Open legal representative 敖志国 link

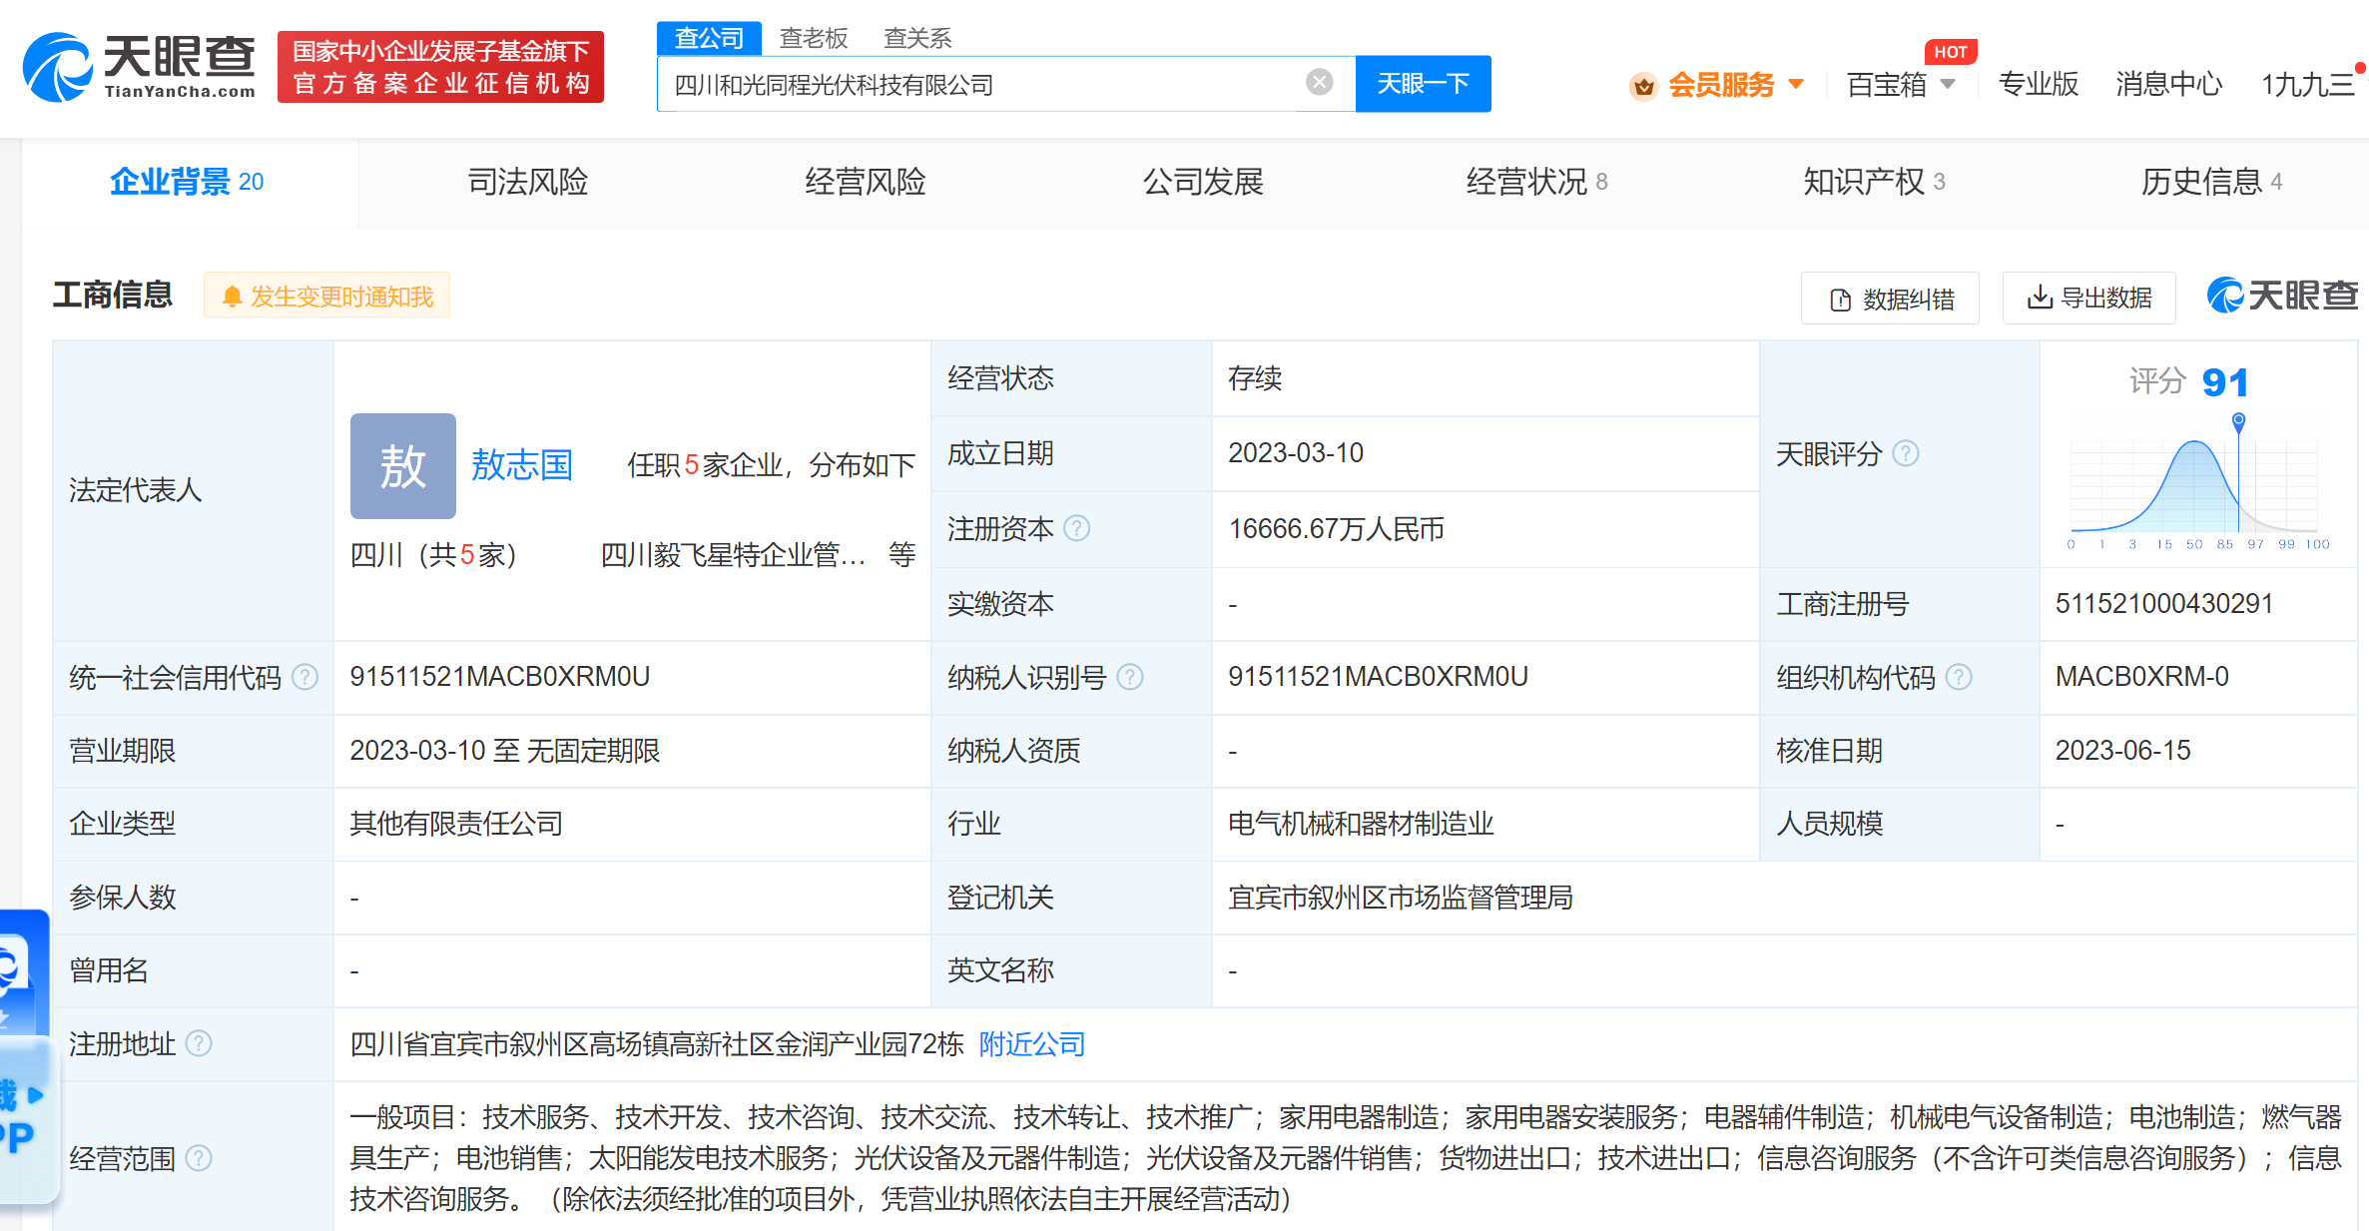pyautogui.click(x=521, y=465)
